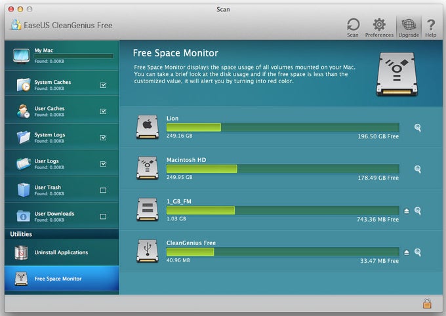This screenshot has height=316, width=446.
Task: Reveal Lion volume with magnifier icon
Action: click(x=418, y=128)
